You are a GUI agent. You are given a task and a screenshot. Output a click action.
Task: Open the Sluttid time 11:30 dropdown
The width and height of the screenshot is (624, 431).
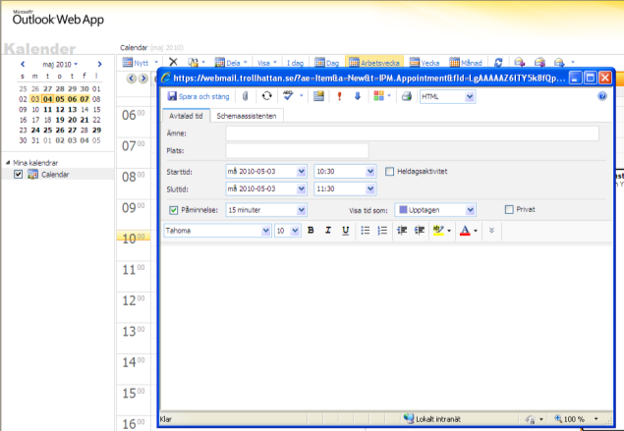370,189
